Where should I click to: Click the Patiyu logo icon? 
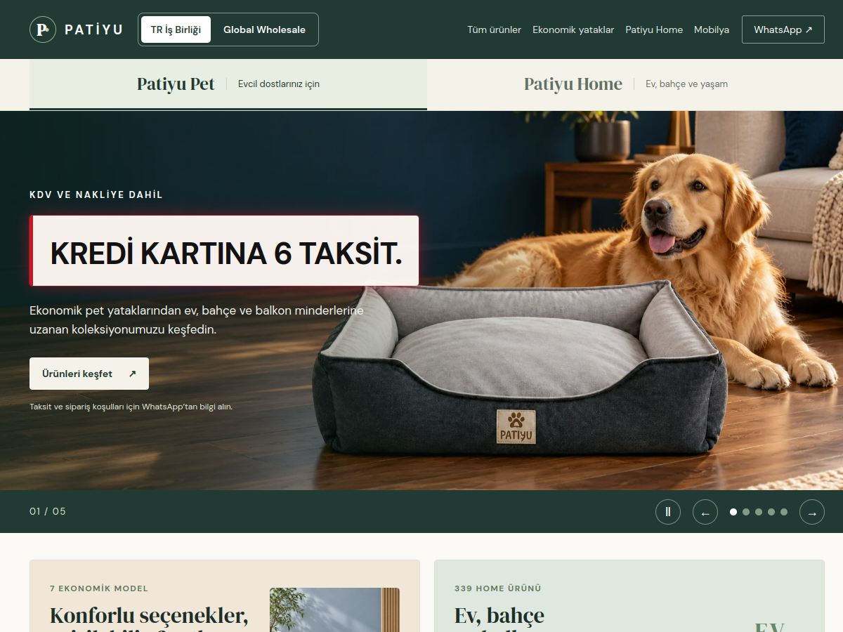click(43, 29)
